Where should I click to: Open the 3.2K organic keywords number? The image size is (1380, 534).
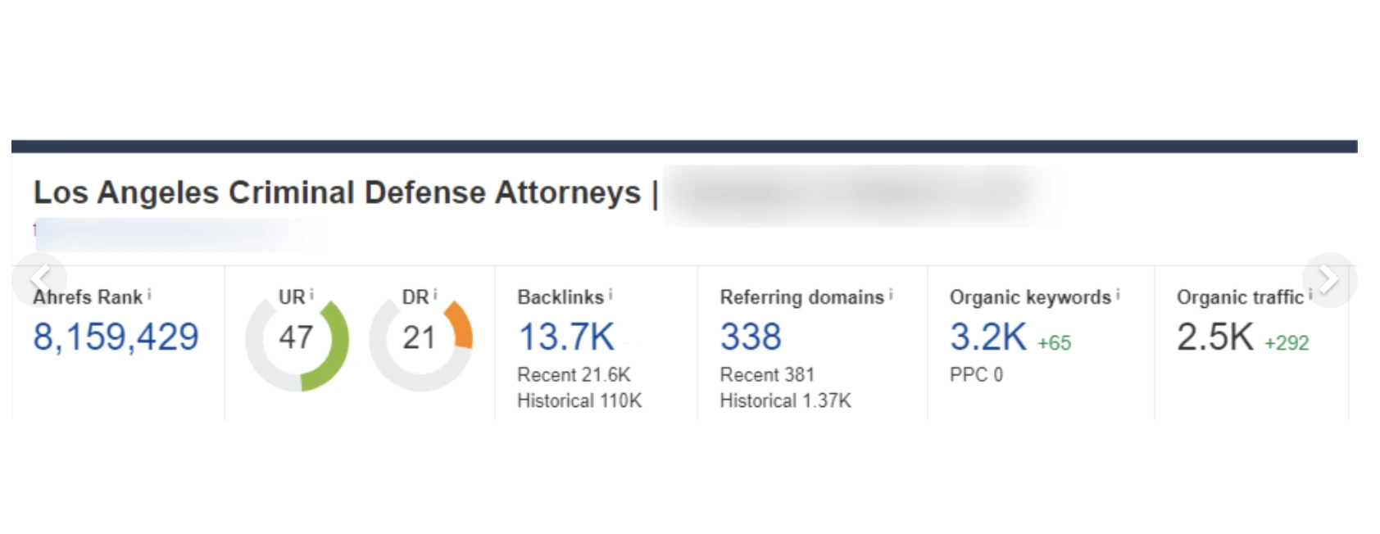coord(987,337)
